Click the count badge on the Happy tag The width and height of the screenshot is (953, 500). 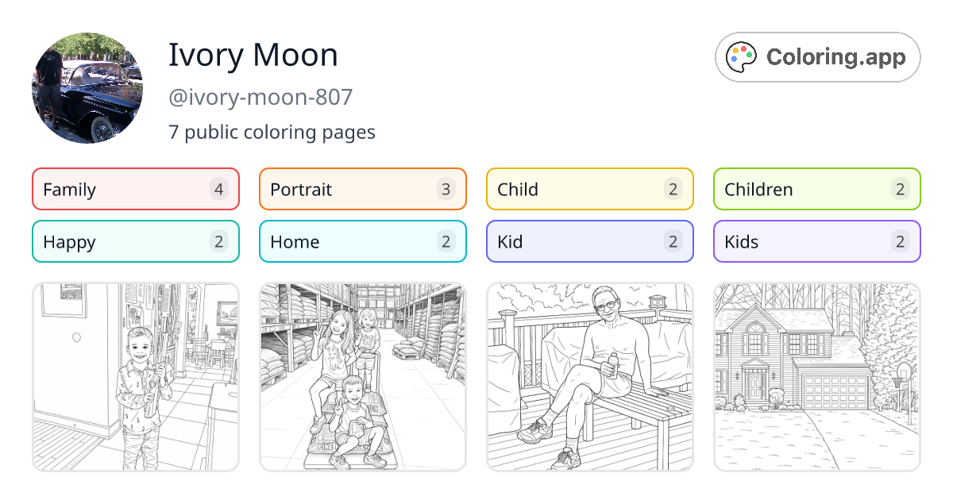pos(218,241)
